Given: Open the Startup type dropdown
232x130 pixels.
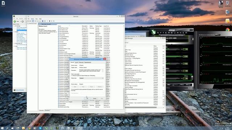Looking at the screenshot, I should (x=91, y=78).
